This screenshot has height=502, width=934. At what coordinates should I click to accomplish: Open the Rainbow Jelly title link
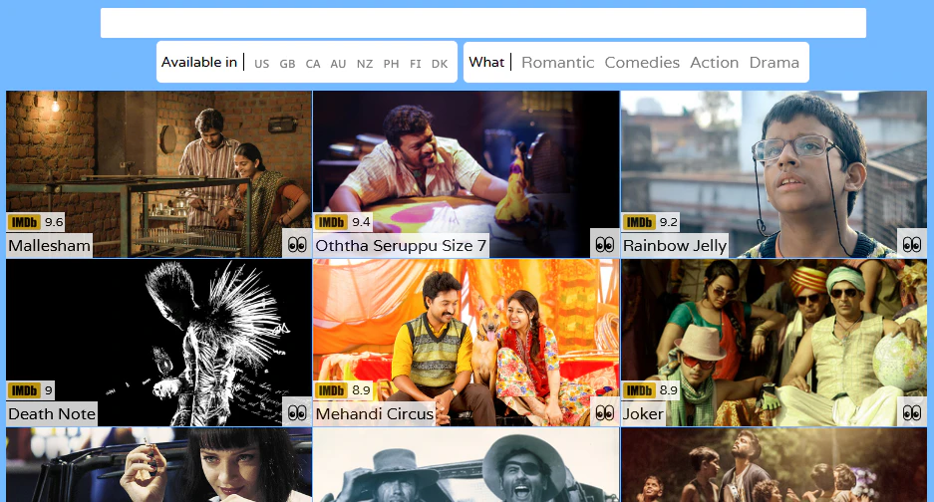tap(674, 245)
